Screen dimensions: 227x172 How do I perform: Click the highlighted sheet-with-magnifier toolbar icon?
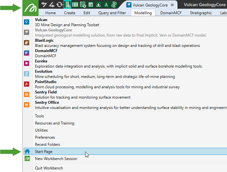pyautogui.click(x=67, y=5)
